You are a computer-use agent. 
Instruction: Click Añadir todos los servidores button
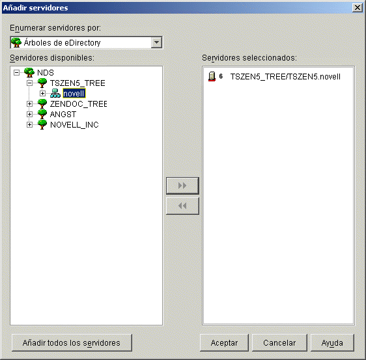72,342
